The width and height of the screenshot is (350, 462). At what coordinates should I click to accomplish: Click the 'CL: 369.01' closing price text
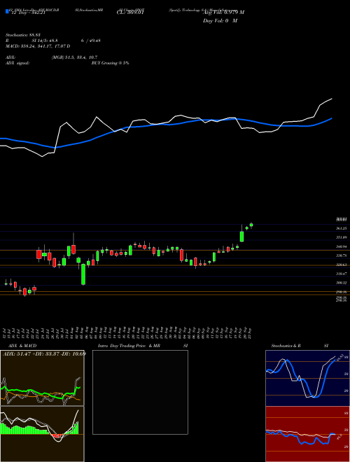tap(130, 13)
